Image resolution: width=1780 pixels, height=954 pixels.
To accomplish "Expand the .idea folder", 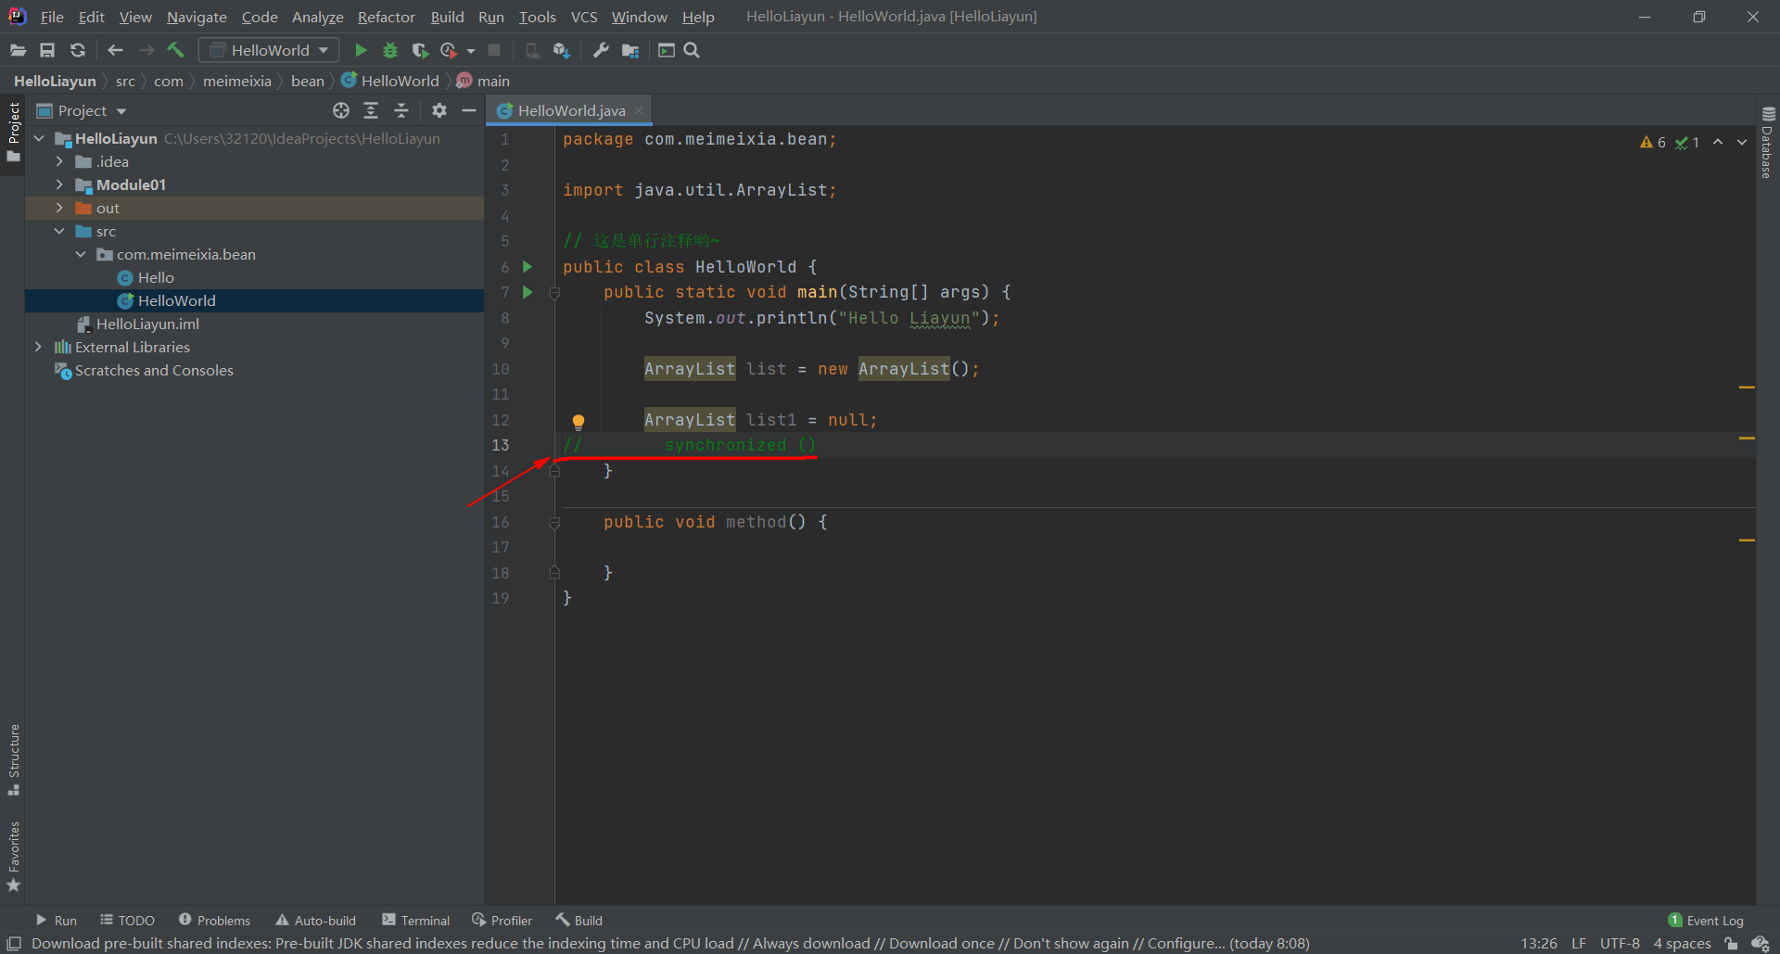I will tap(59, 161).
